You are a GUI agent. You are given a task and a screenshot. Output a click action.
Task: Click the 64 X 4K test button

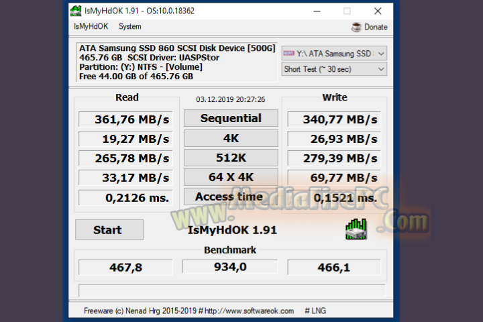point(231,177)
